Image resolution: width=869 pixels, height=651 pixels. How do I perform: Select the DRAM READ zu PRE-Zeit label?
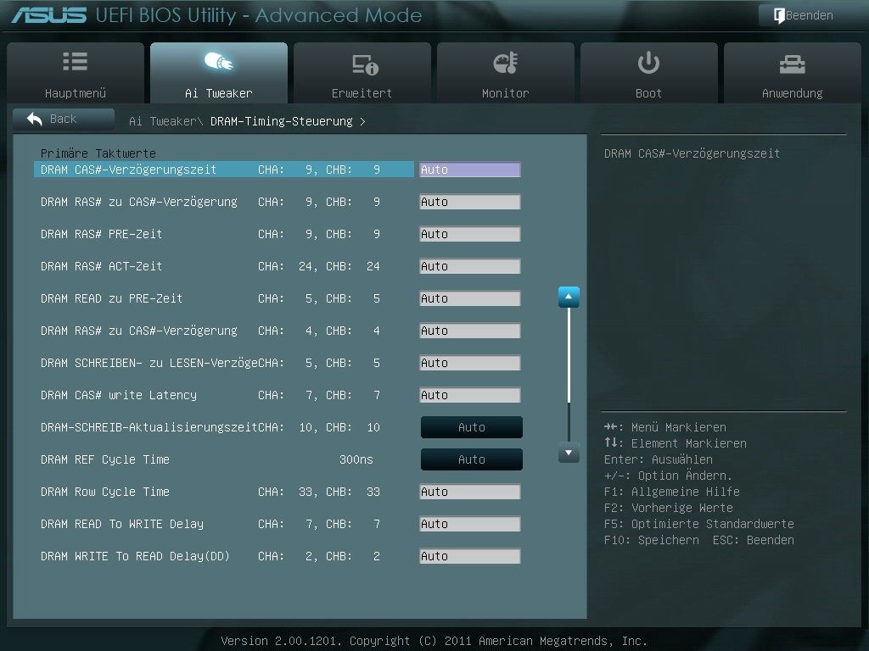click(x=111, y=299)
